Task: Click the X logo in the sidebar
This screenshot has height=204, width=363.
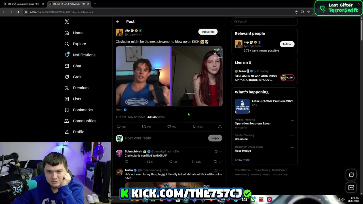Action: coord(67,22)
